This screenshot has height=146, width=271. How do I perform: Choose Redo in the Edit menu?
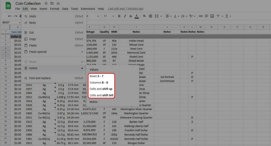[x=54, y=23]
